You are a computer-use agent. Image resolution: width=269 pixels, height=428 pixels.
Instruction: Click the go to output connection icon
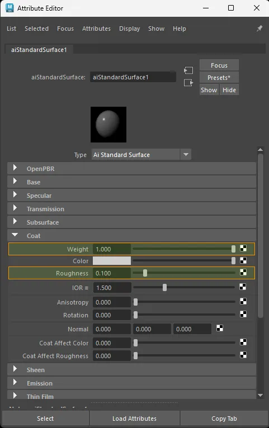click(188, 83)
